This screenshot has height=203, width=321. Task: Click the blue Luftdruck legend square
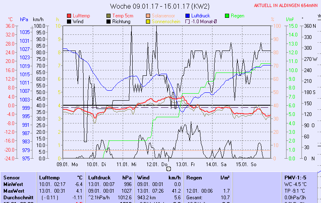pos(188,16)
